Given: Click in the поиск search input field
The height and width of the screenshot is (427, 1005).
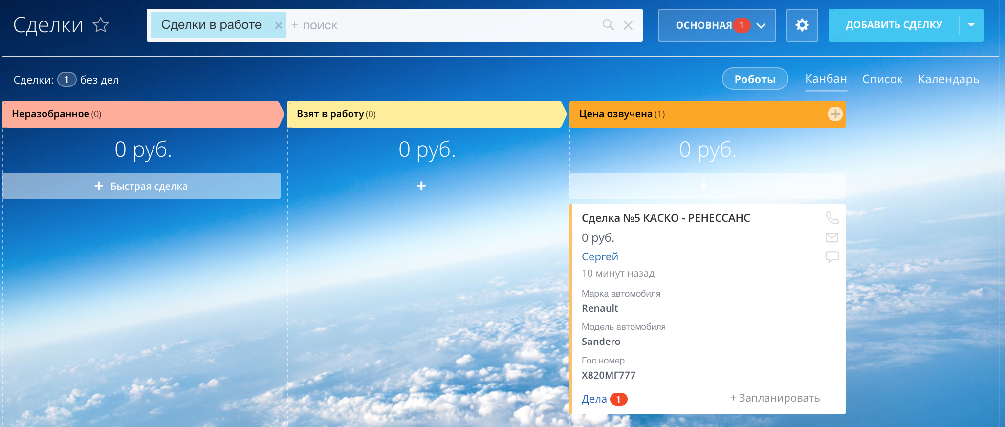Looking at the screenshot, I should (440, 25).
